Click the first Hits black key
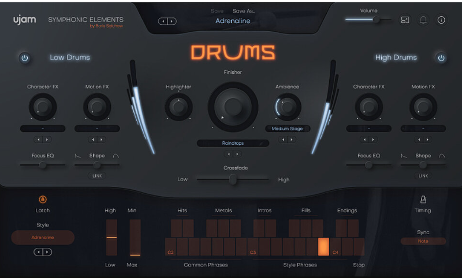 pos(176,228)
